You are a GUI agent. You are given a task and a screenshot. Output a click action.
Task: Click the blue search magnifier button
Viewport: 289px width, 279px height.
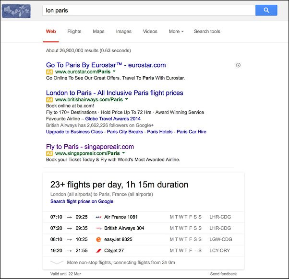(x=266, y=10)
